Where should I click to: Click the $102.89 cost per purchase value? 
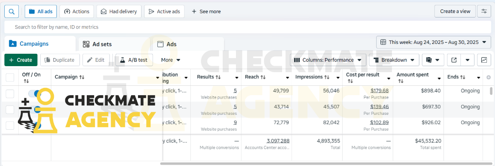tap(380, 122)
